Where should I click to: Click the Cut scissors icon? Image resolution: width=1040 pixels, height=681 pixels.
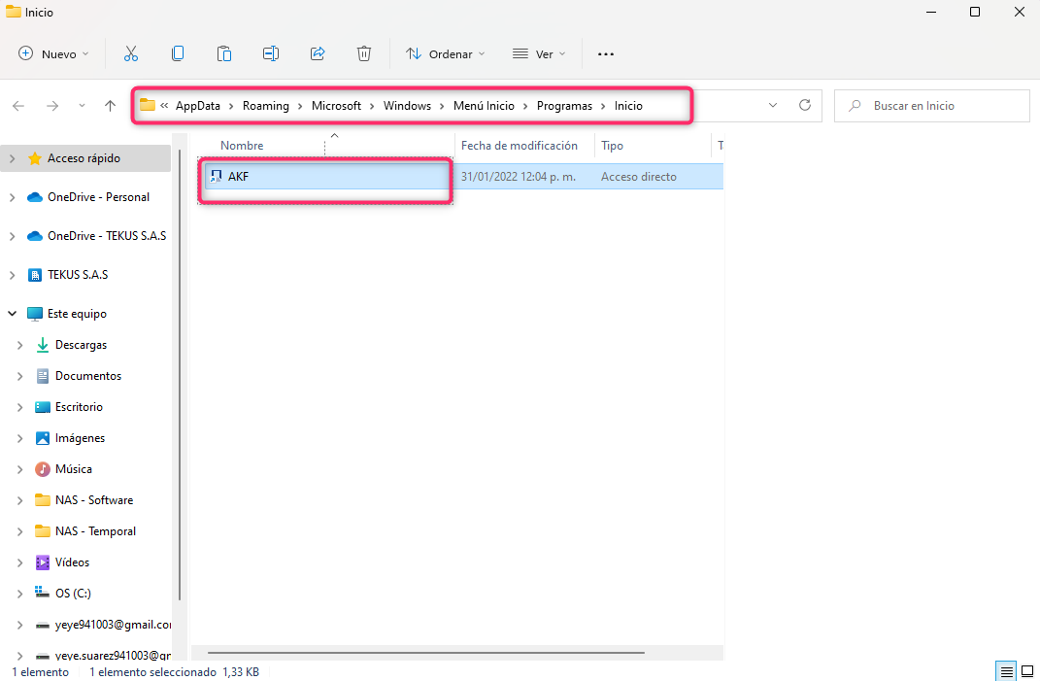coord(131,54)
